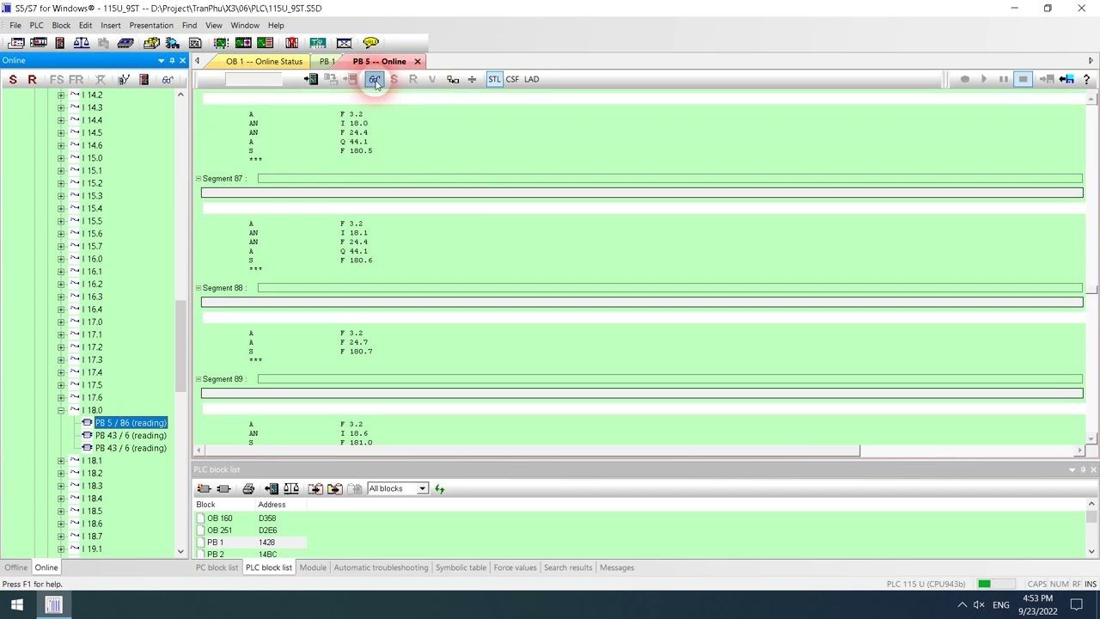This screenshot has width=1100, height=619.
Task: Expand the I 17.6 tree node
Action: pyautogui.click(x=61, y=398)
